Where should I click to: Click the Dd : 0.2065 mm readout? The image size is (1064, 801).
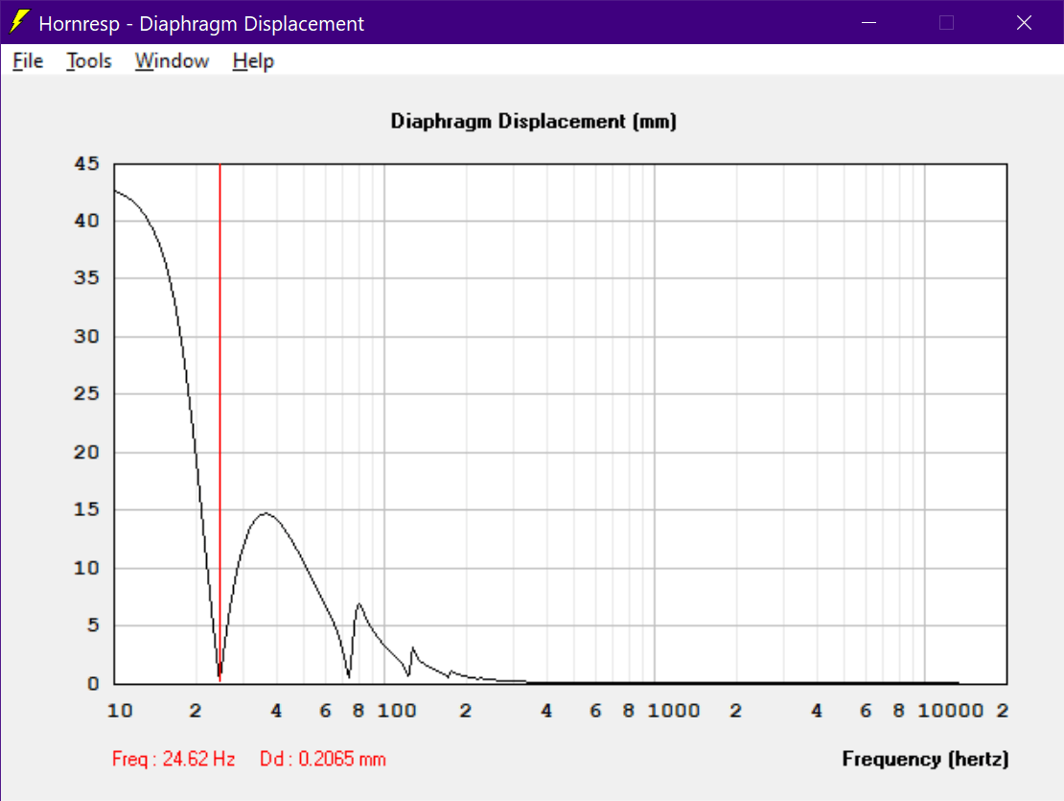coord(323,758)
